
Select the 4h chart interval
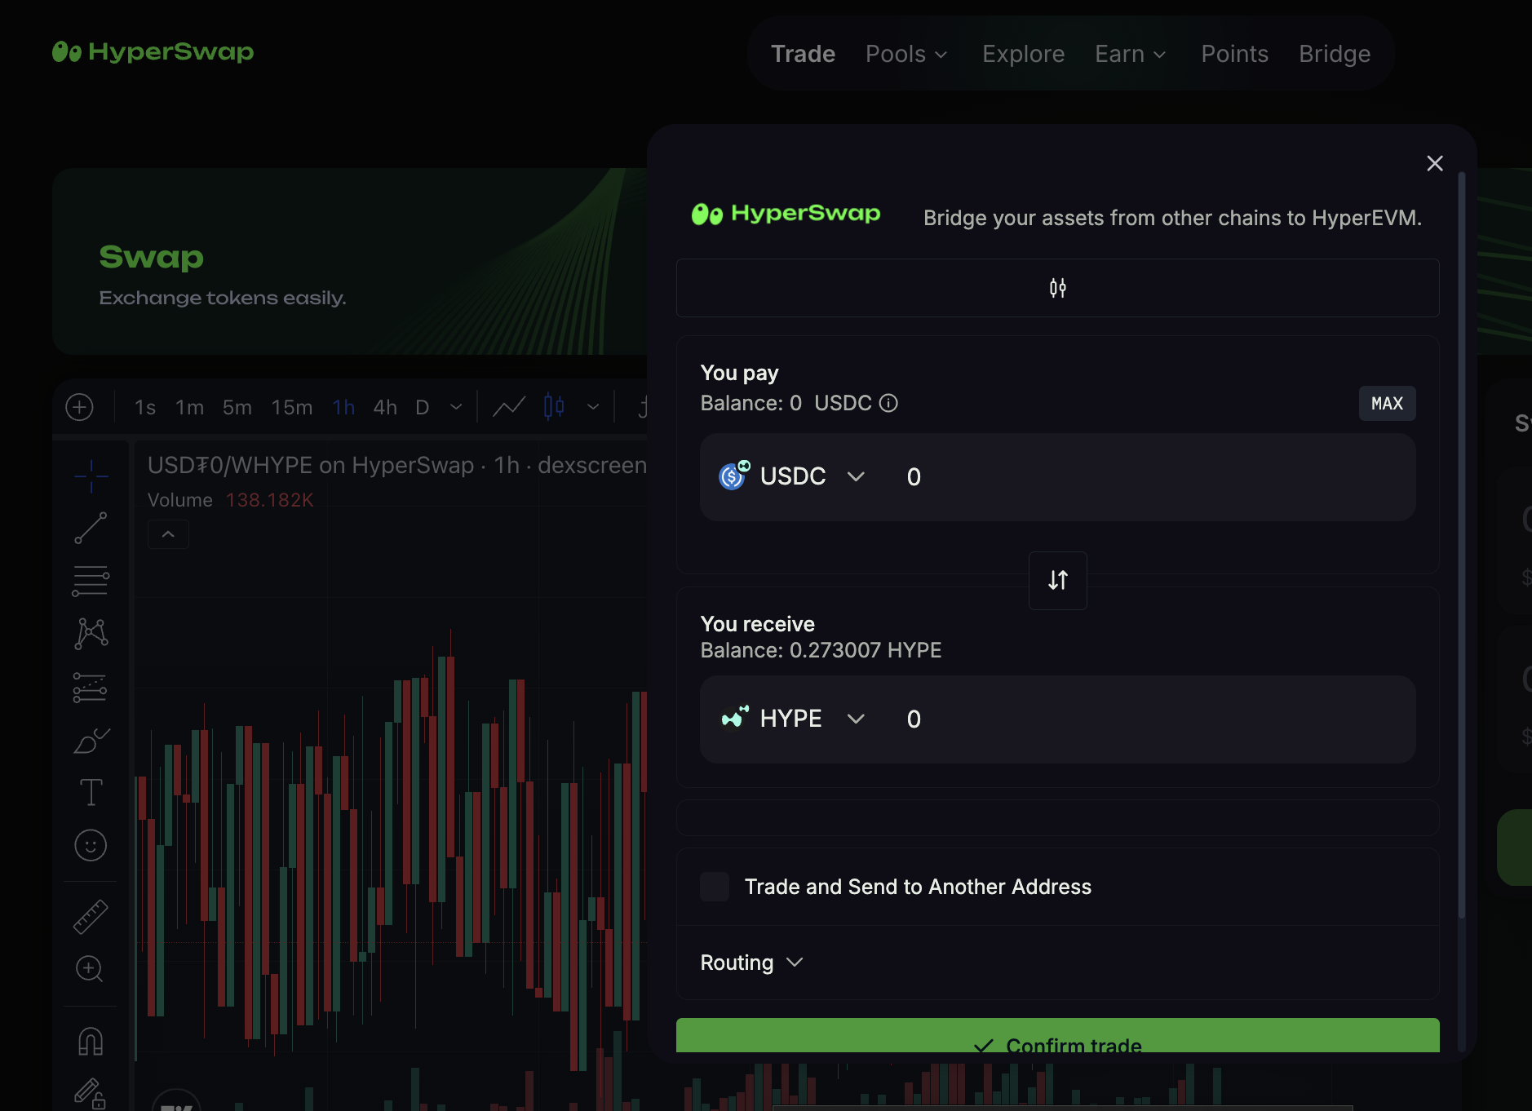[x=385, y=407]
